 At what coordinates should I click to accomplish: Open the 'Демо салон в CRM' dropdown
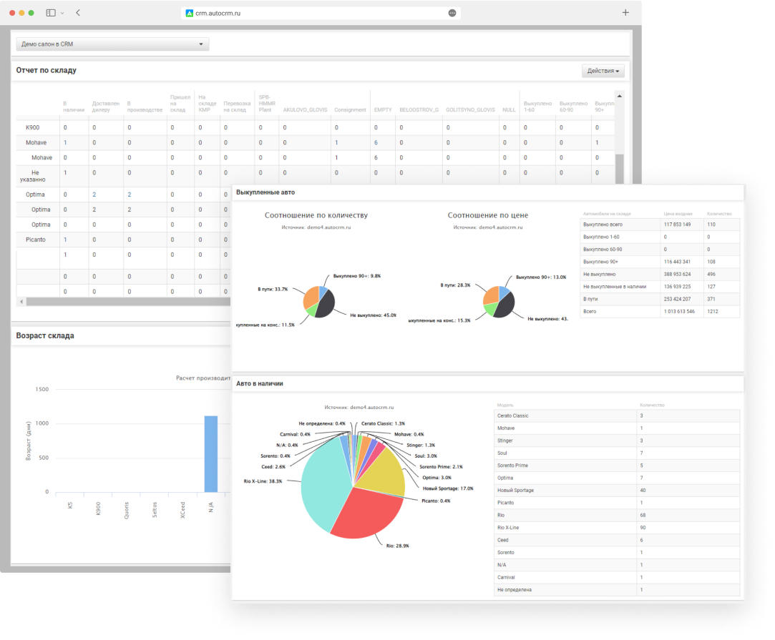click(112, 44)
